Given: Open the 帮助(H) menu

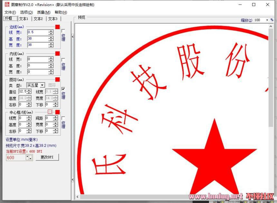Looking at the screenshot, I should pyautogui.click(x=61, y=12).
